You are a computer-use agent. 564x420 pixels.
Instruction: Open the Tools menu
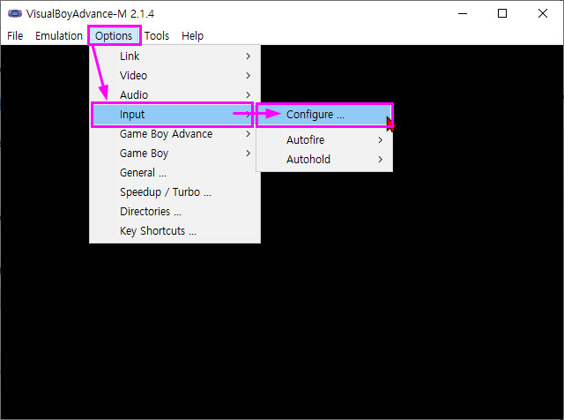(x=157, y=35)
